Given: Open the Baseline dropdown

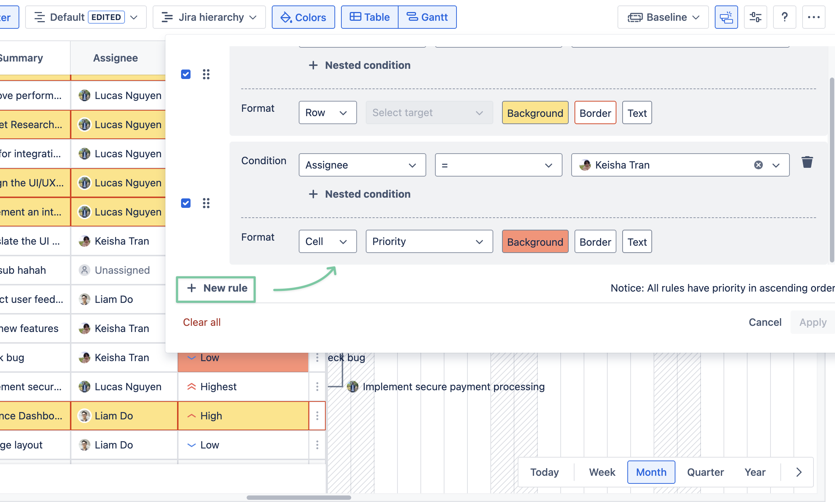Looking at the screenshot, I should coord(663,17).
